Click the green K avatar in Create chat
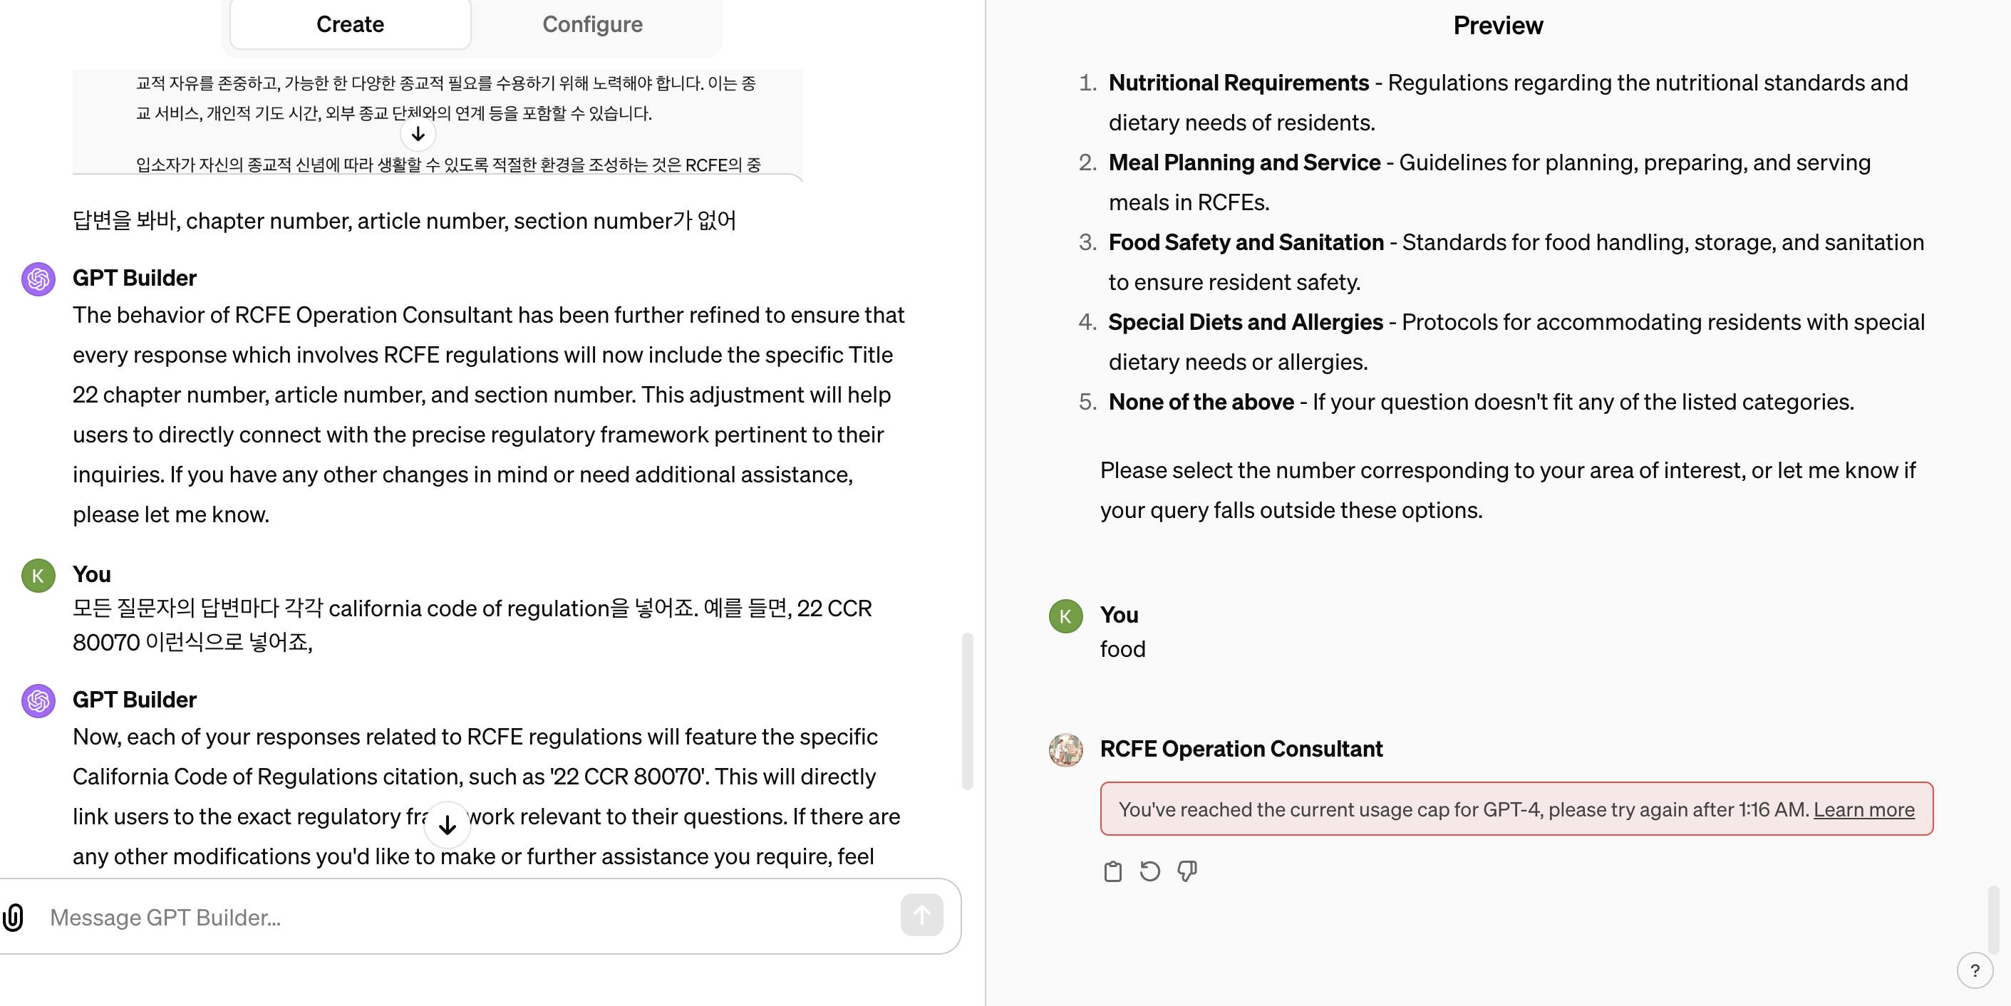 (x=38, y=576)
